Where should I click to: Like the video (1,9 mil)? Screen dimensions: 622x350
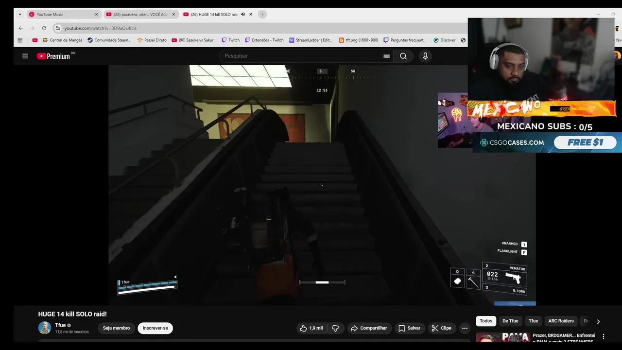point(311,328)
